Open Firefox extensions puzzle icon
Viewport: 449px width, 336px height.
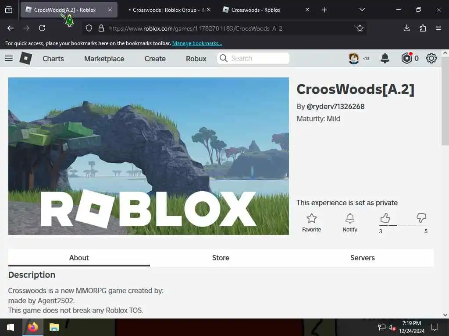point(423,28)
